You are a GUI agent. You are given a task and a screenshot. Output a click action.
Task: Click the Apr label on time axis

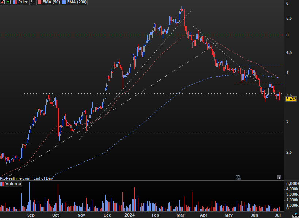[204, 215]
